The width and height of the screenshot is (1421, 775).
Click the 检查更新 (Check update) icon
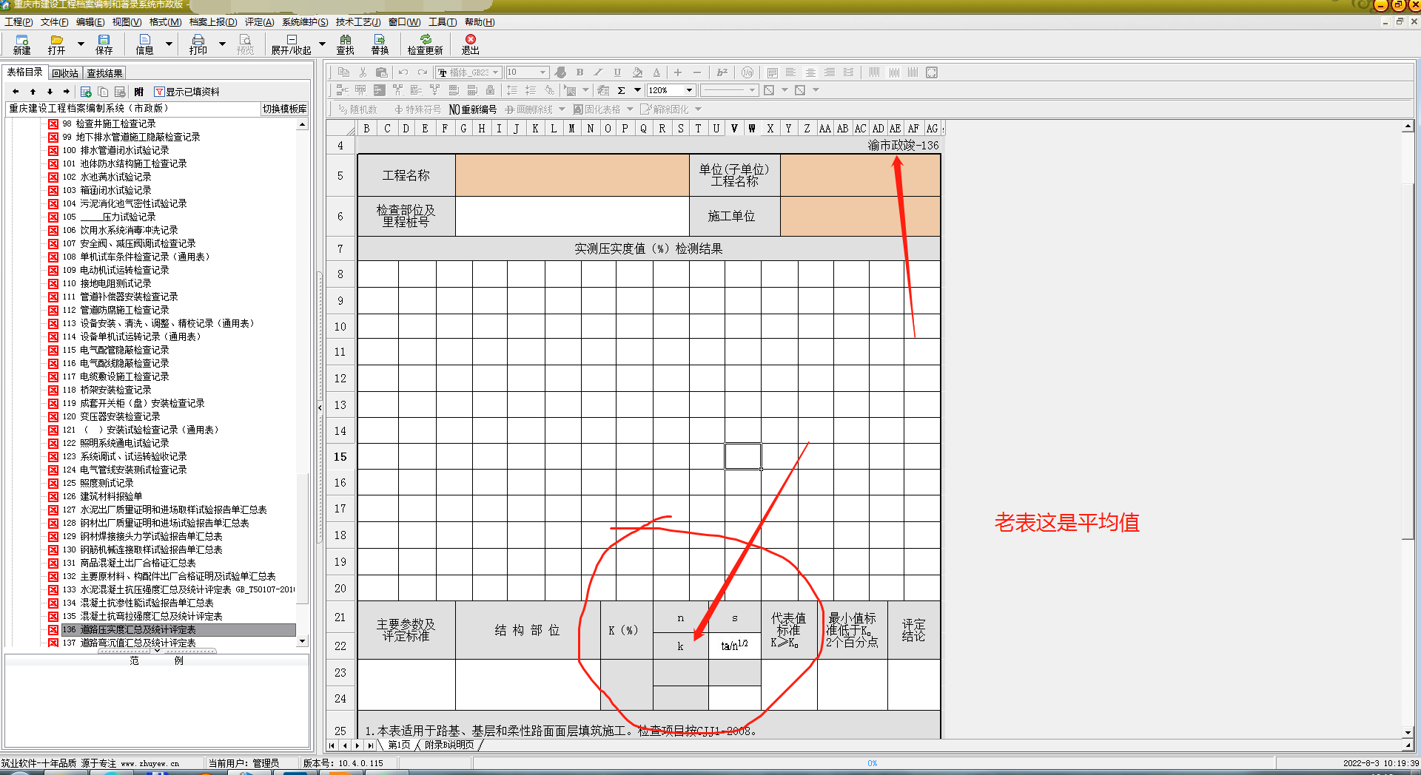tap(425, 39)
